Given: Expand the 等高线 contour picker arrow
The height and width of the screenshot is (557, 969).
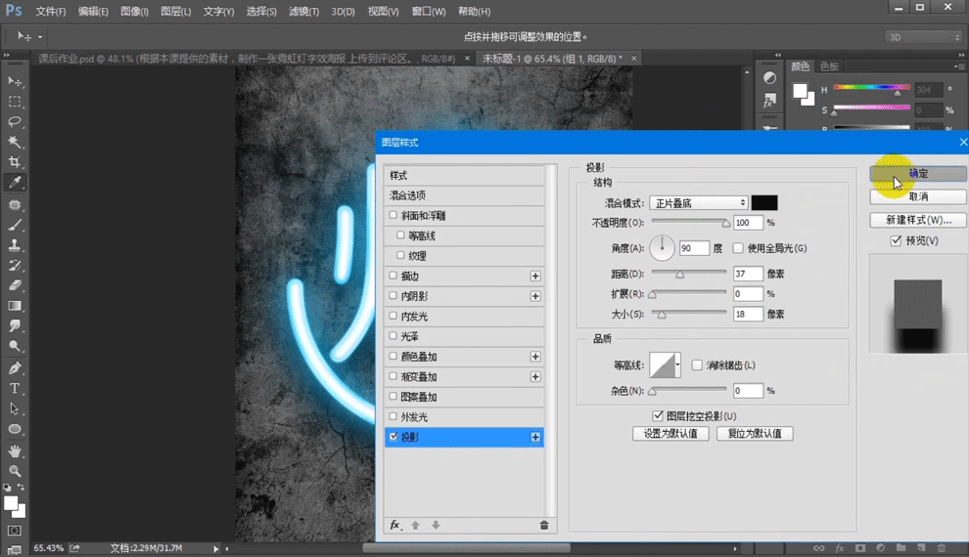Looking at the screenshot, I should click(x=677, y=365).
